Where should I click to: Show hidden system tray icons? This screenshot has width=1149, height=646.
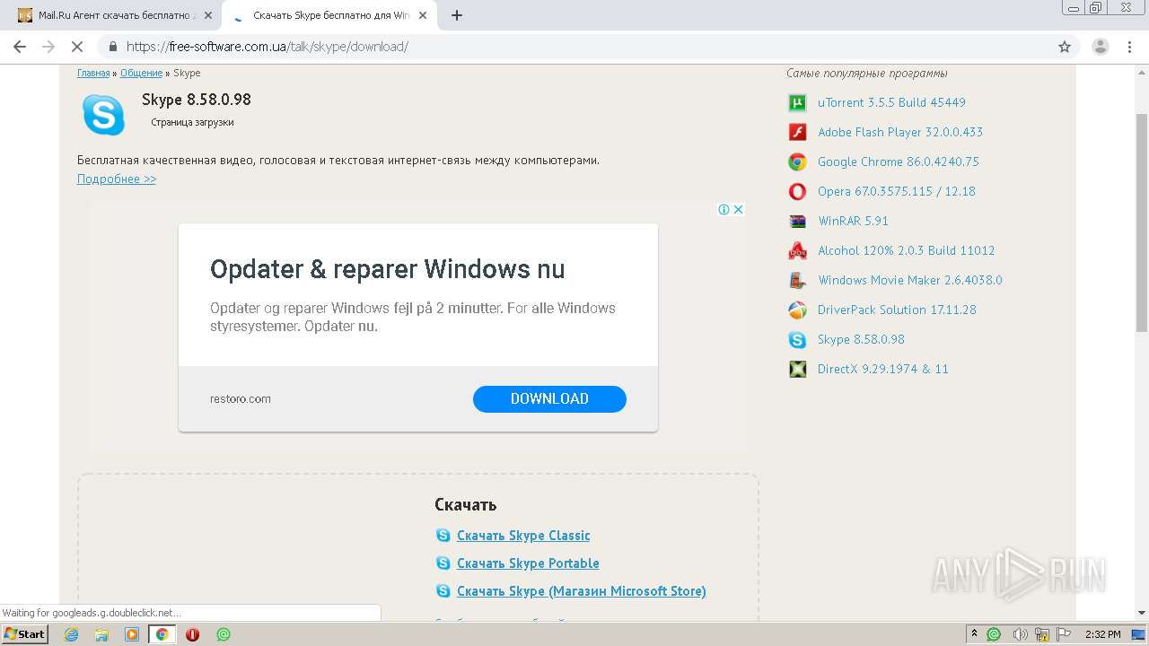pos(974,634)
